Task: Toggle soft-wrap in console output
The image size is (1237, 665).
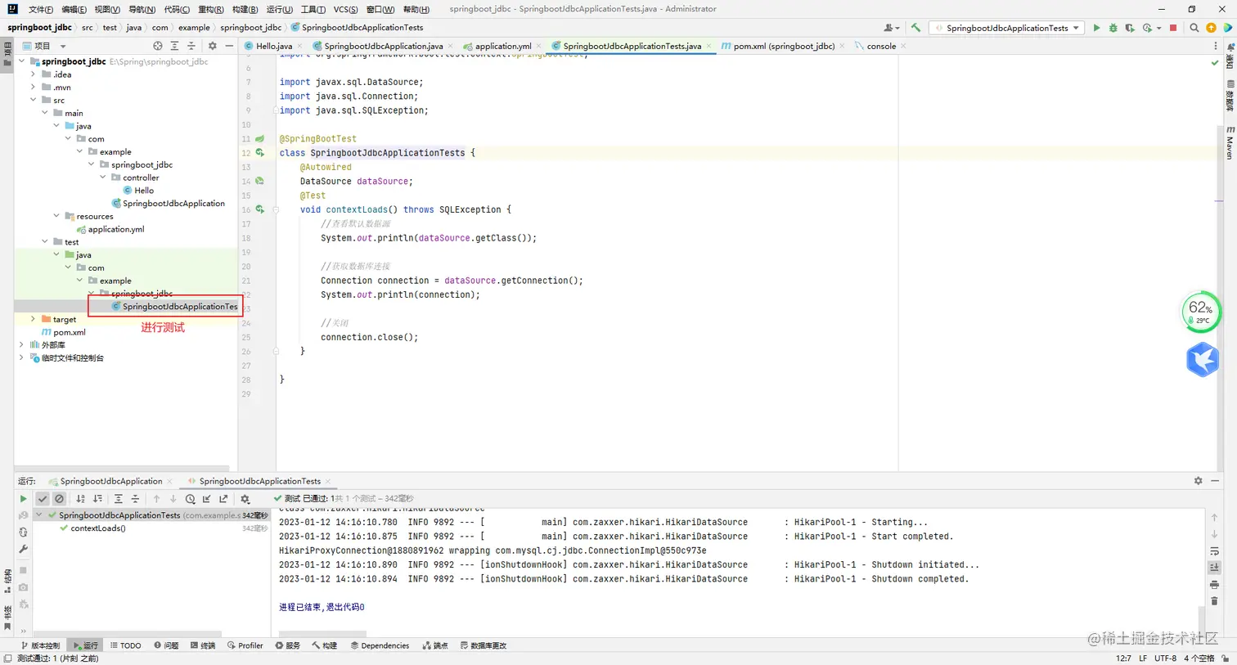Action: coord(1214,551)
